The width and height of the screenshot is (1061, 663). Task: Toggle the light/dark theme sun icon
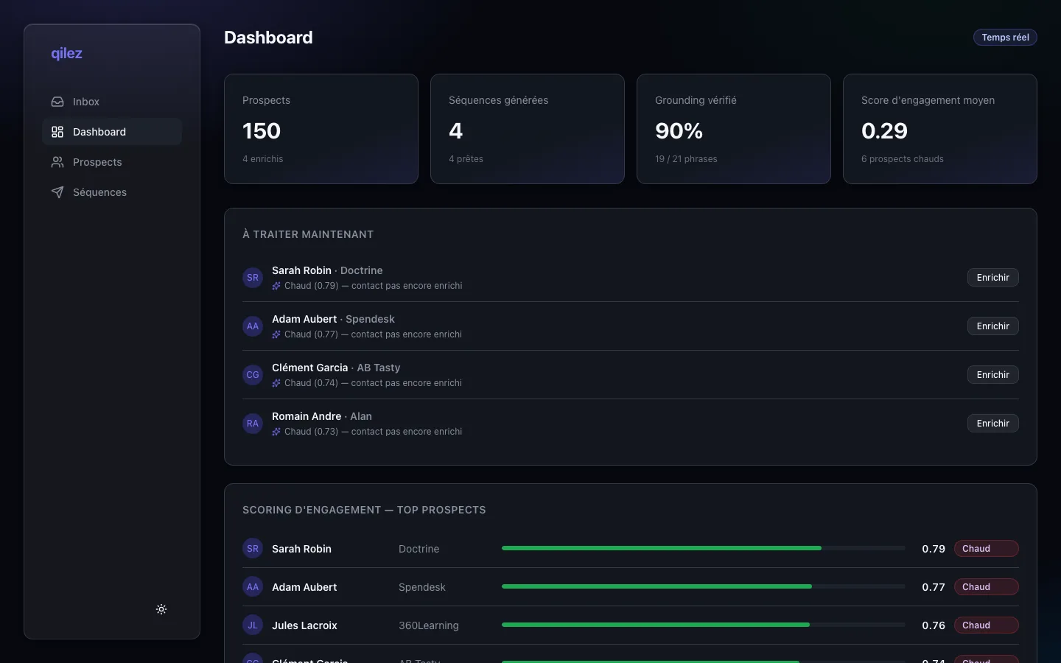pyautogui.click(x=161, y=609)
